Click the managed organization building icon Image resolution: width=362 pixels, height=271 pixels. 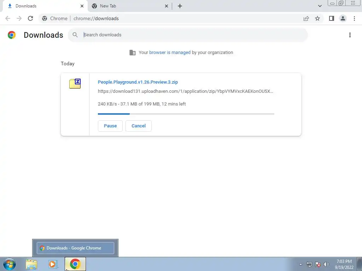(133, 53)
